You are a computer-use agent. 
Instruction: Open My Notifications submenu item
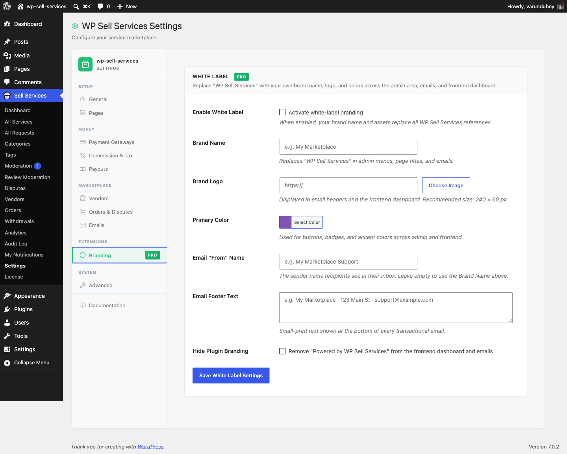24,255
